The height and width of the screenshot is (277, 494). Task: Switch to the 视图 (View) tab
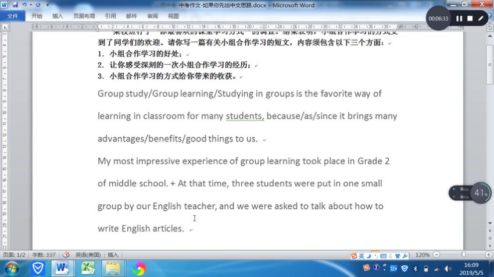point(173,16)
